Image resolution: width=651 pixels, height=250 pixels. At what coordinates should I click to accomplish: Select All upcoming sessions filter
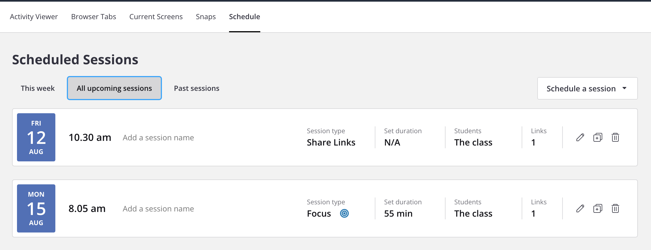point(114,88)
